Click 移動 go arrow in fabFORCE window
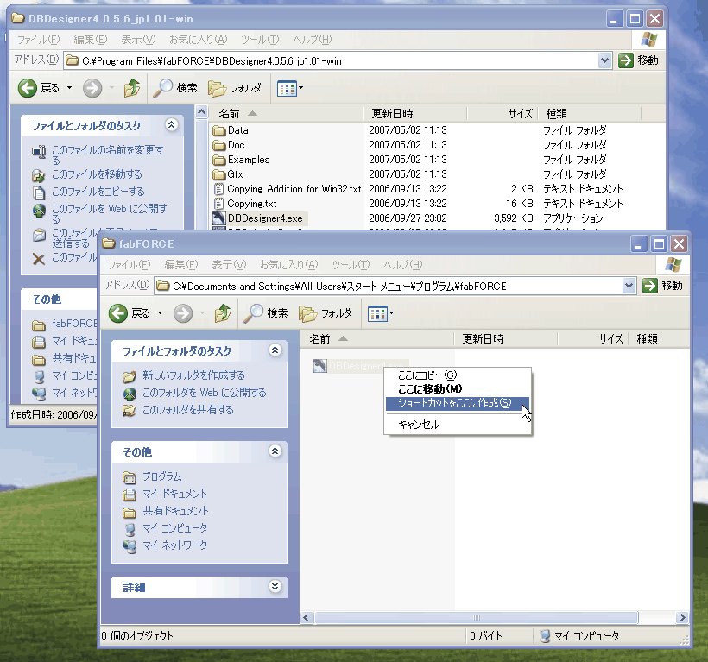The image size is (708, 662). (x=650, y=286)
